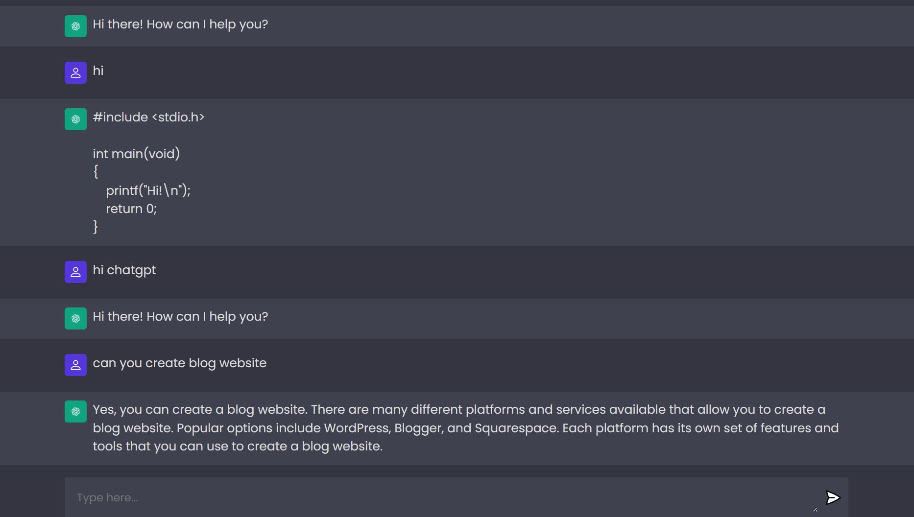
Task: Click the user avatar next to "hi chatgpt"
Action: click(75, 272)
